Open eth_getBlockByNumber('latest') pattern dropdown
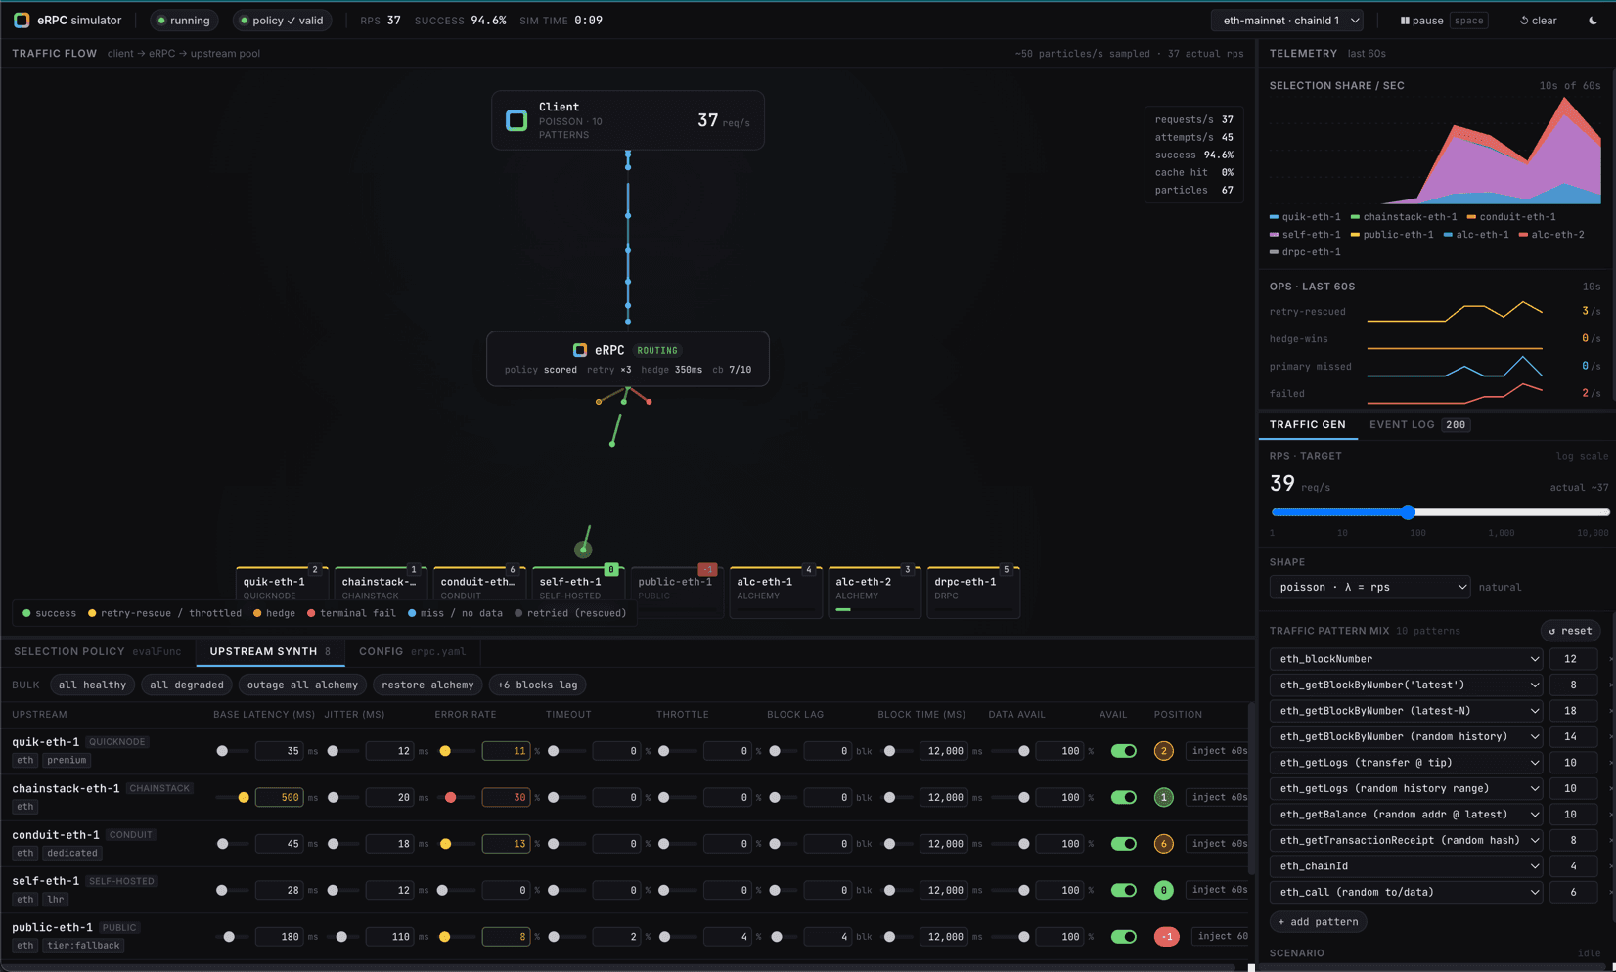This screenshot has height=972, width=1616. pos(1407,685)
